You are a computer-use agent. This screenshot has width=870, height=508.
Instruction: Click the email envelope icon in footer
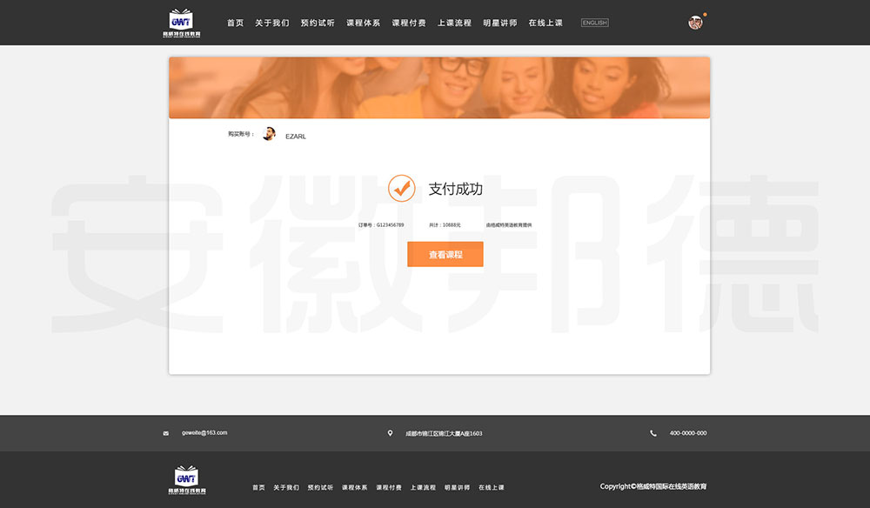pyautogui.click(x=165, y=433)
